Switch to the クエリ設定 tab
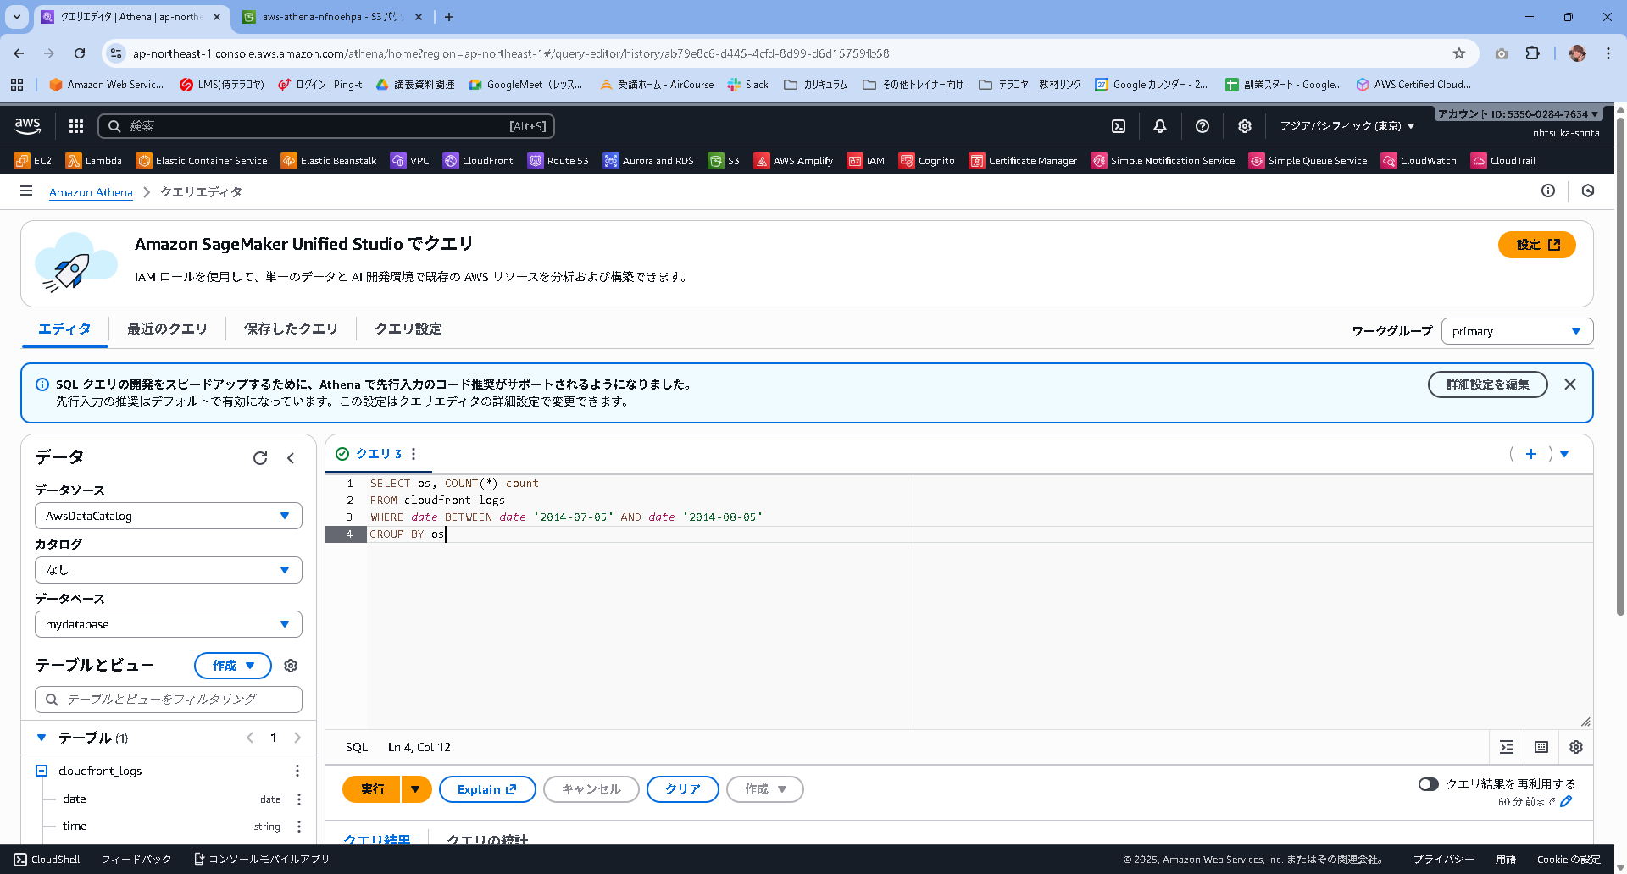 coord(408,329)
